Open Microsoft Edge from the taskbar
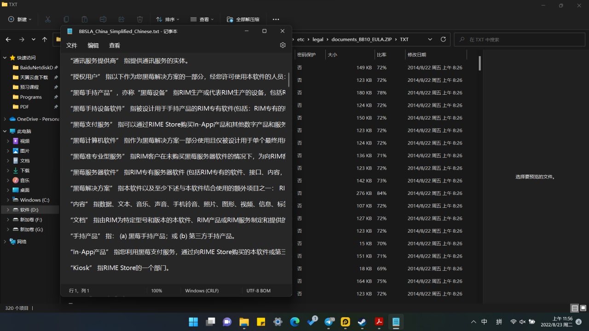Screen dimensions: 589x331 click(x=294, y=321)
